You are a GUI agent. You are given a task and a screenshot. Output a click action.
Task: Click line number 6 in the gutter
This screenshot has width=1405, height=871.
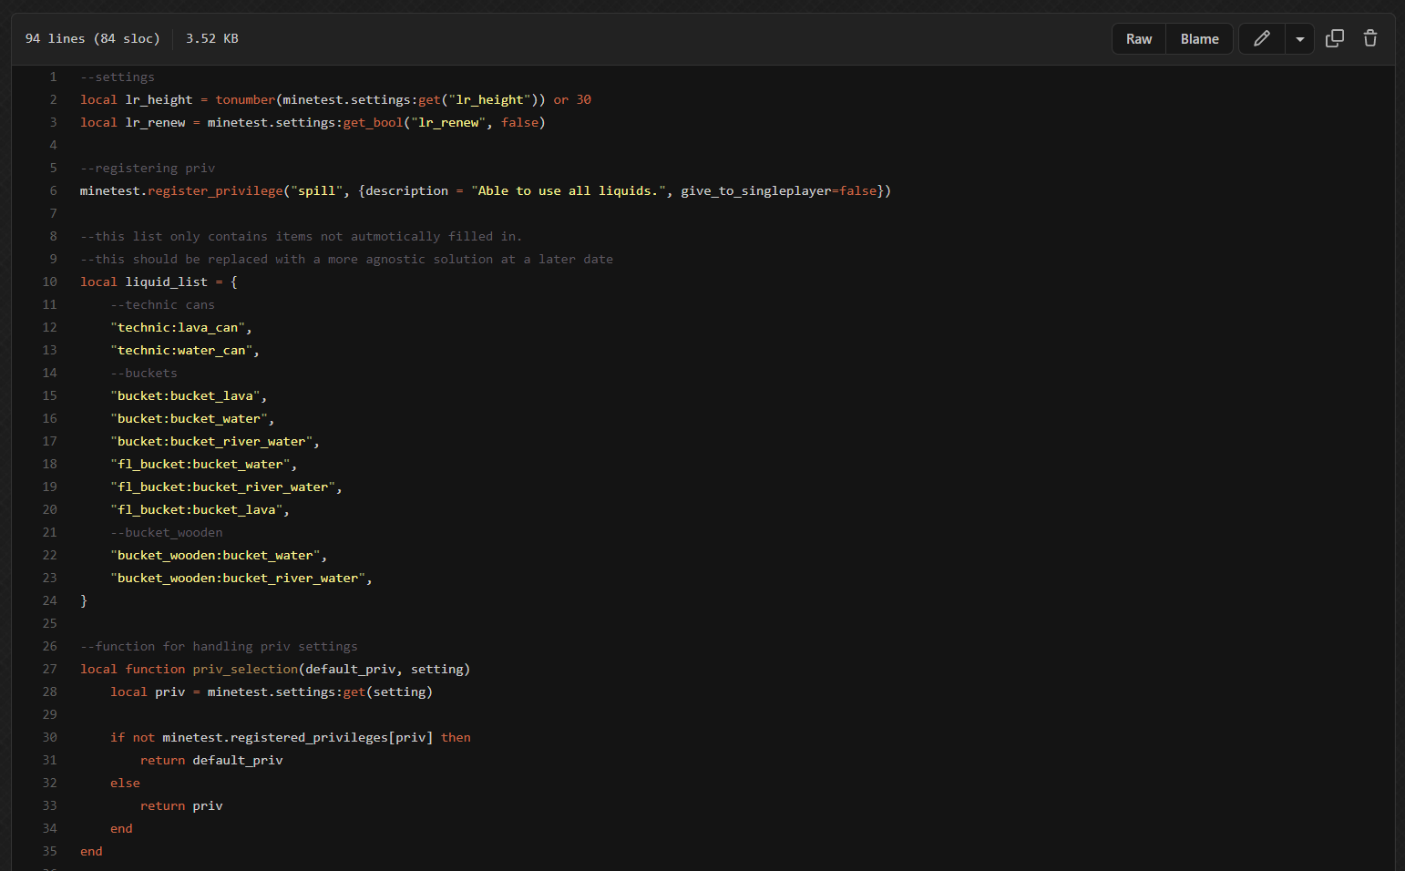53,191
